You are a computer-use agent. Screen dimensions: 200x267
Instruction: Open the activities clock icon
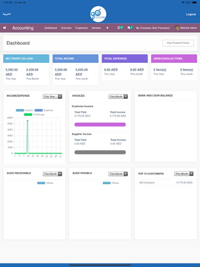(x=119, y=28)
